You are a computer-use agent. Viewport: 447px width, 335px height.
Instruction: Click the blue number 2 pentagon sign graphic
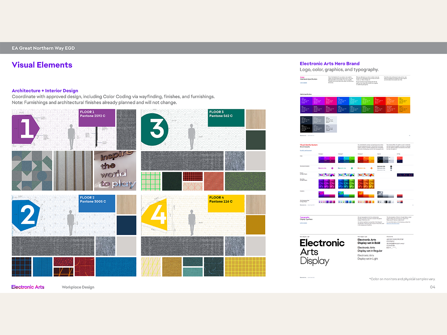pyautogui.click(x=26, y=215)
